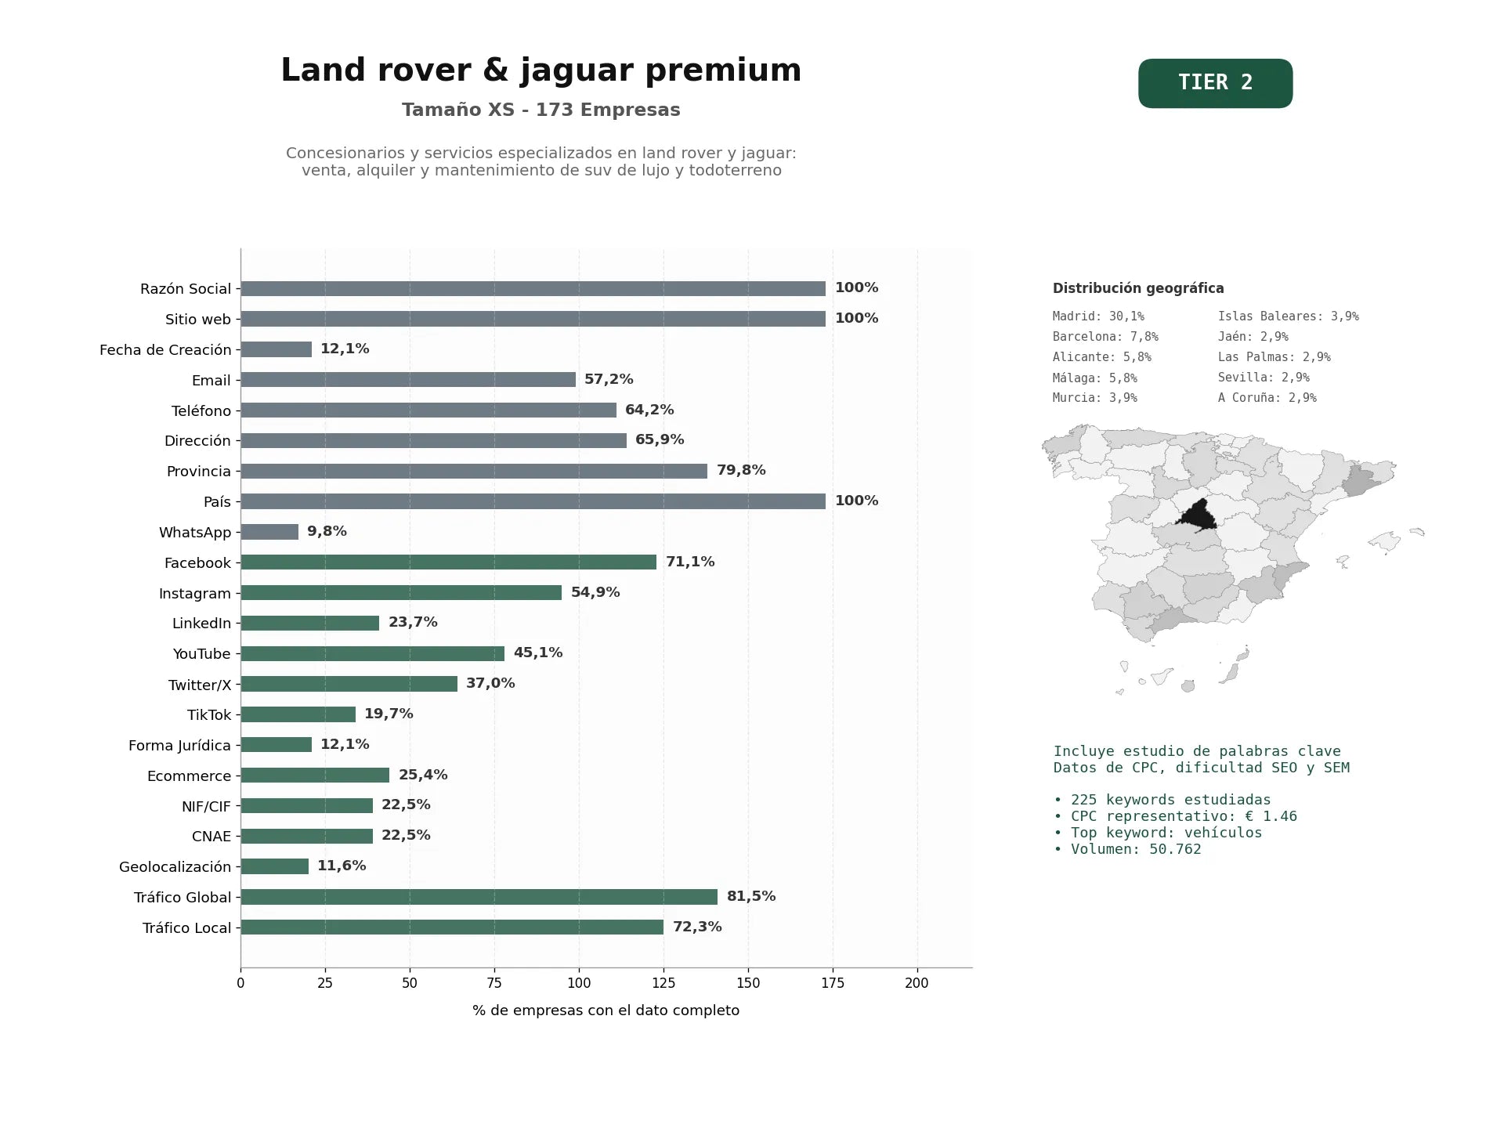Click the TikTok label
This screenshot has width=1504, height=1128.
pos(209,714)
